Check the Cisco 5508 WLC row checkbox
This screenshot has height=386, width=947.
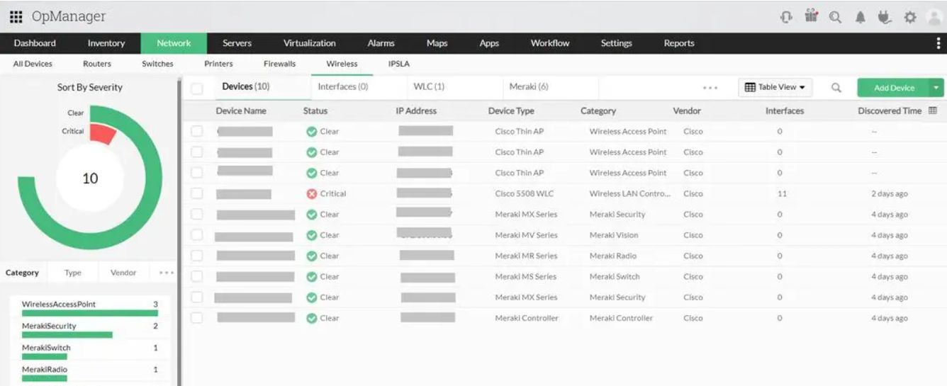pos(197,193)
